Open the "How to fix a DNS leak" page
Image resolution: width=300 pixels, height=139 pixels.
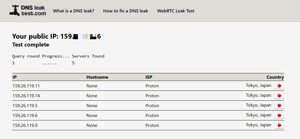point(125,11)
